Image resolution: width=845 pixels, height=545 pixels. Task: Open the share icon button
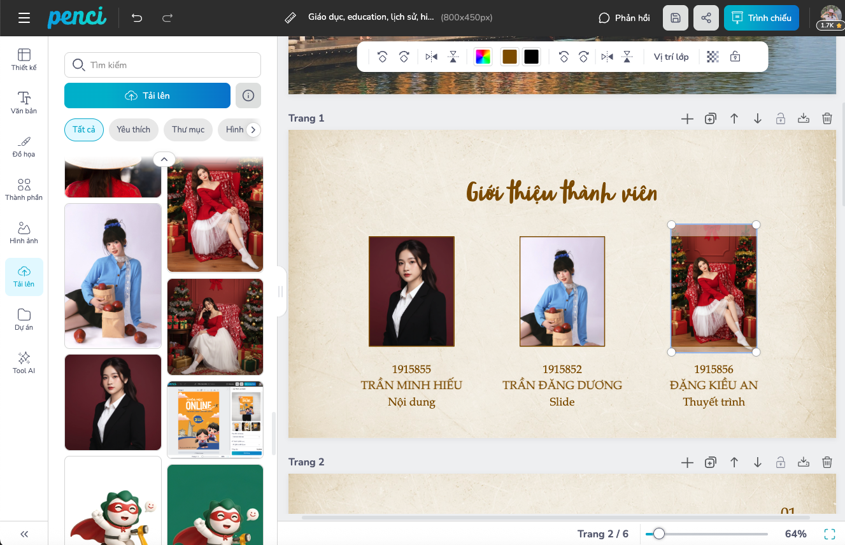pyautogui.click(x=706, y=18)
